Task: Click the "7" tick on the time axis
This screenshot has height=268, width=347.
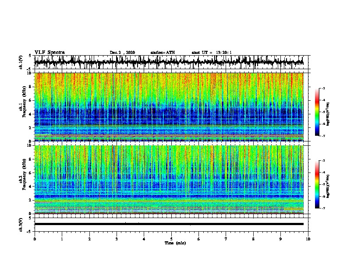Action: click(226, 239)
